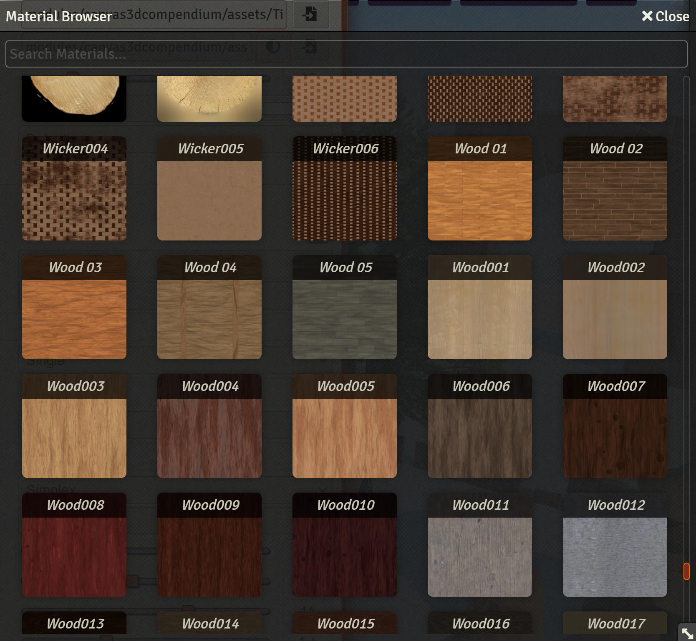Select the Wicker004 material thumbnail
This screenshot has width=696, height=641.
click(x=74, y=188)
